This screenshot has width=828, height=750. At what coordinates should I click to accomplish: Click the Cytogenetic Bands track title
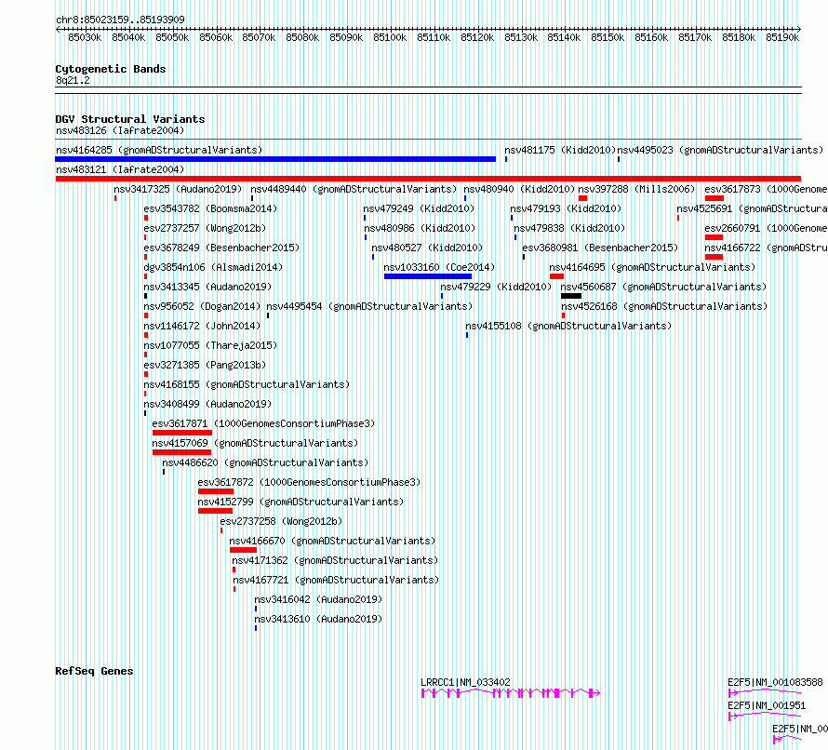111,69
